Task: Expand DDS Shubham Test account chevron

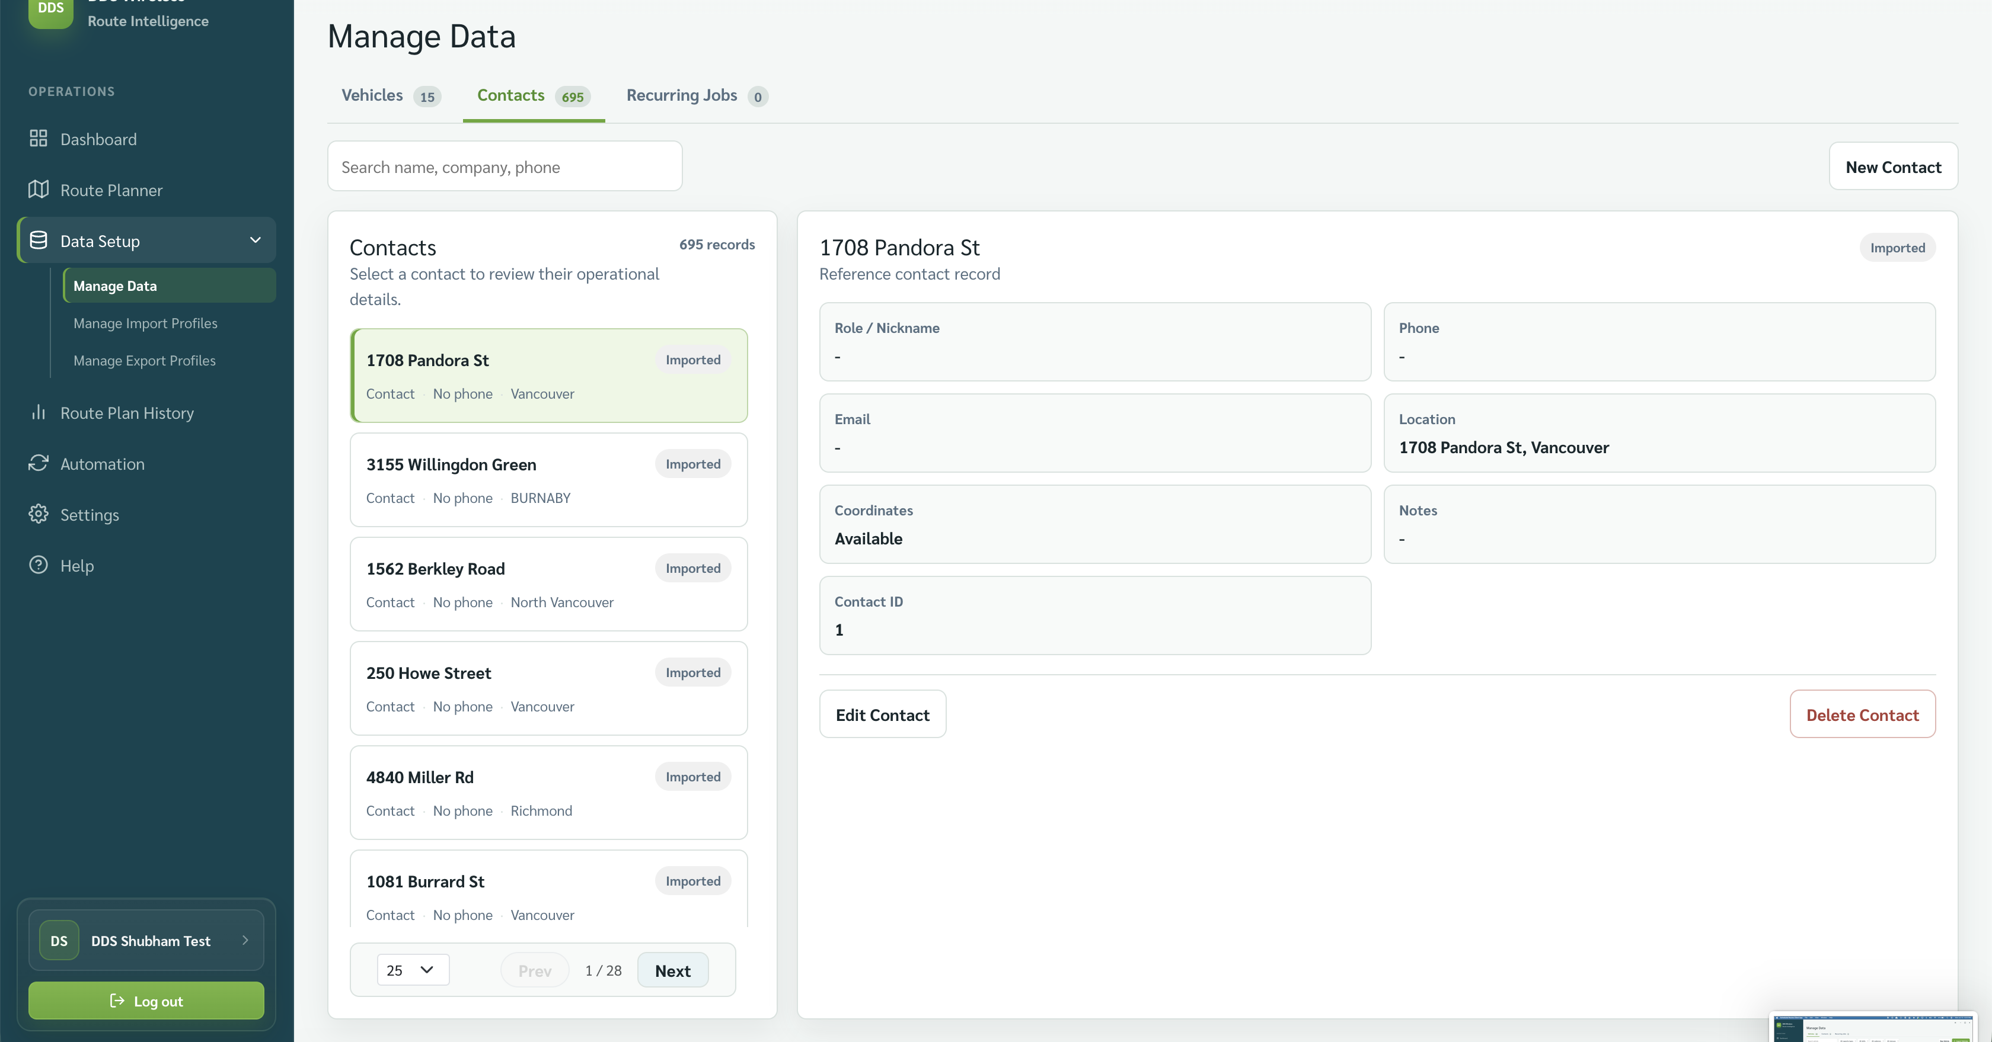Action: (245, 940)
